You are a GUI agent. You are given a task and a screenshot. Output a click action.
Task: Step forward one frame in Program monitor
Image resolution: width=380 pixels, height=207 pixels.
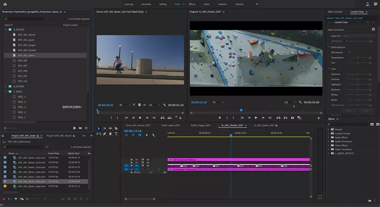click(x=263, y=118)
